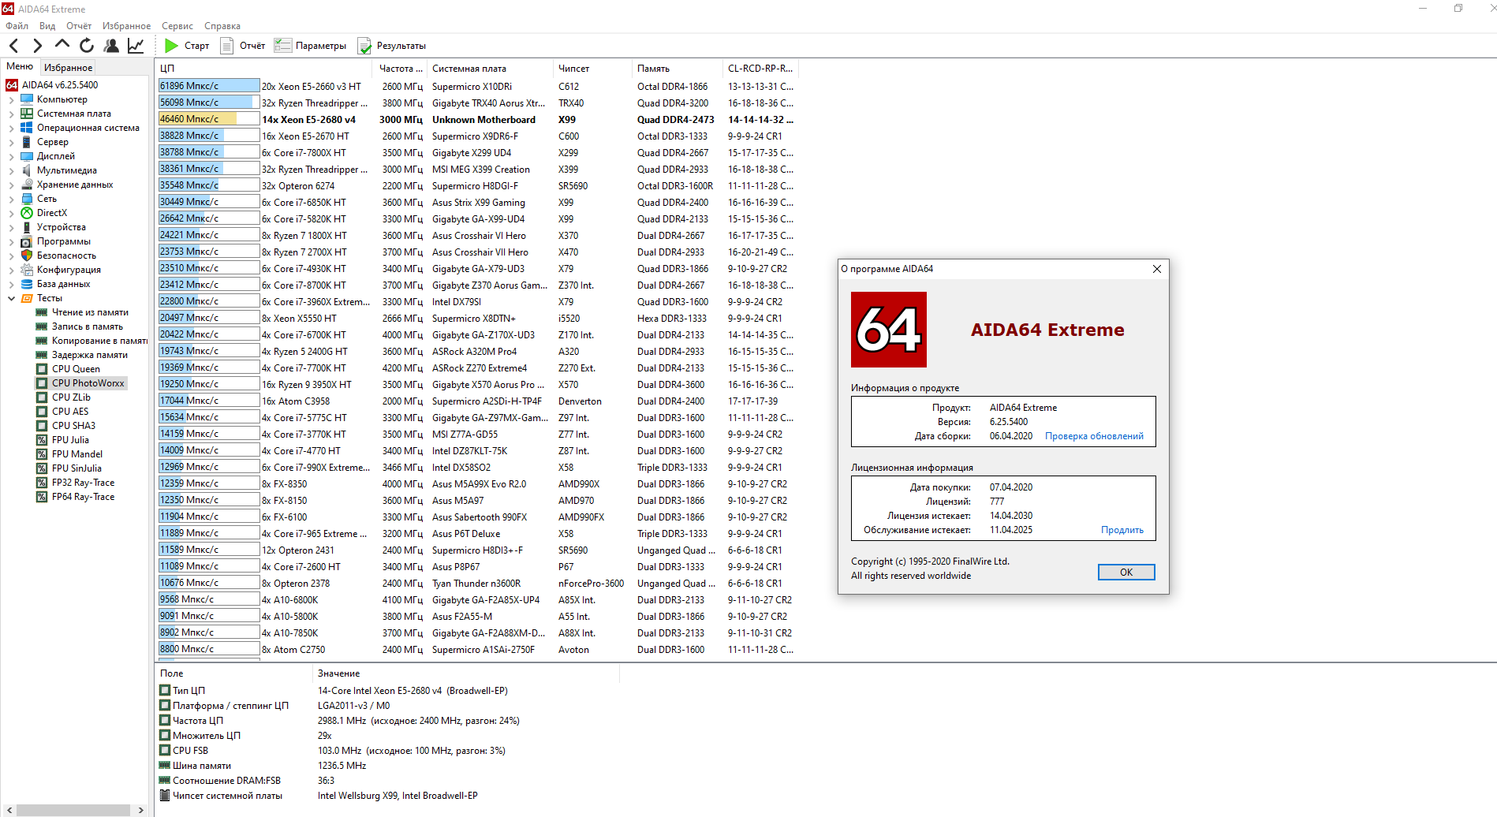Expand the Хранение данных tree node
The image size is (1497, 817).
pos(11,185)
